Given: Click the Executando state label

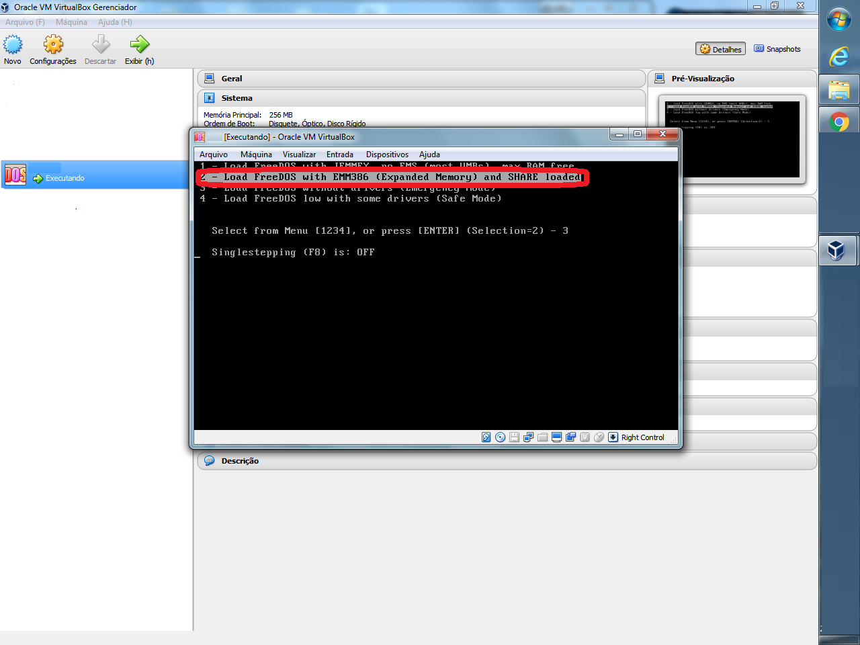Looking at the screenshot, I should (x=65, y=178).
